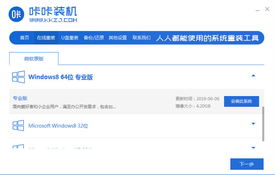
Task: Click the 安装此系统 button
Action: click(x=241, y=101)
